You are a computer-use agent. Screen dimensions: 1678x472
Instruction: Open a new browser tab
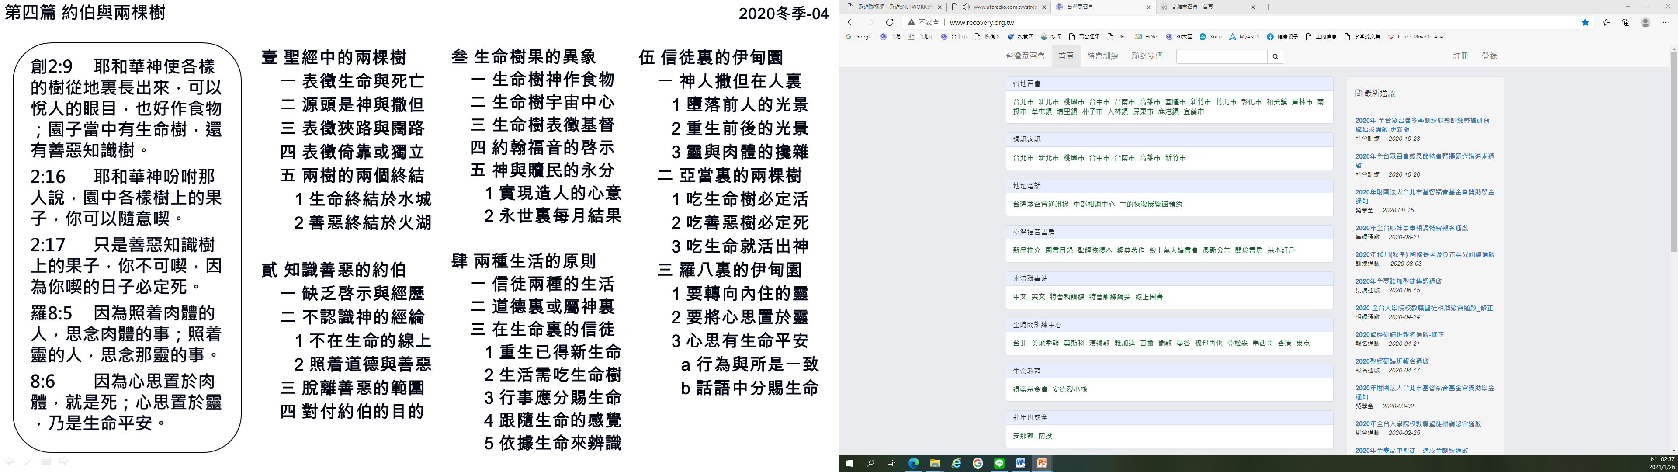(1268, 7)
